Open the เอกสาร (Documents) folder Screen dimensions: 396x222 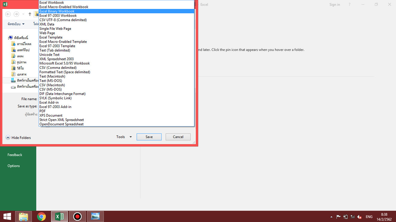[x=19, y=74]
